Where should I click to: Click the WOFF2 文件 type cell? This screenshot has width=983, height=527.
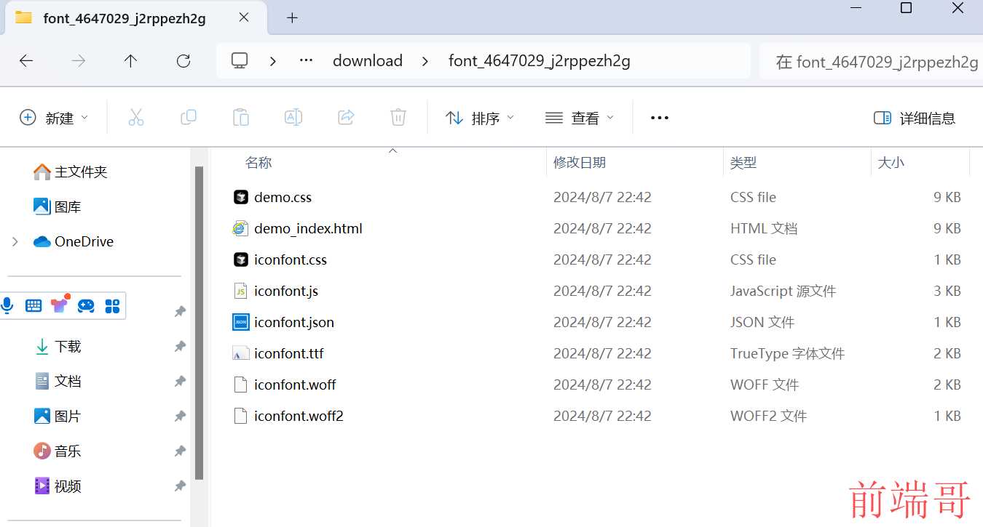tap(768, 416)
